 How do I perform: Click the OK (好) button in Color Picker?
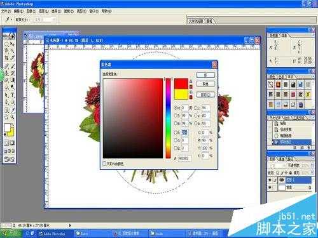click(205, 75)
